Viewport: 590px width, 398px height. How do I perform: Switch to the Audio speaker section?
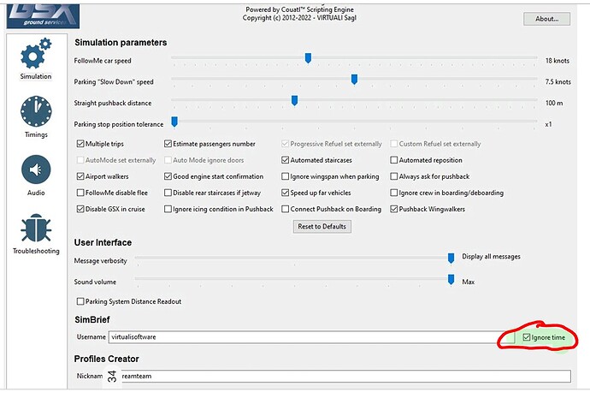click(35, 175)
